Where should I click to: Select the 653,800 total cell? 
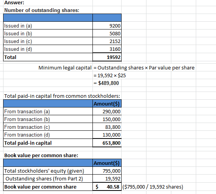107,143
